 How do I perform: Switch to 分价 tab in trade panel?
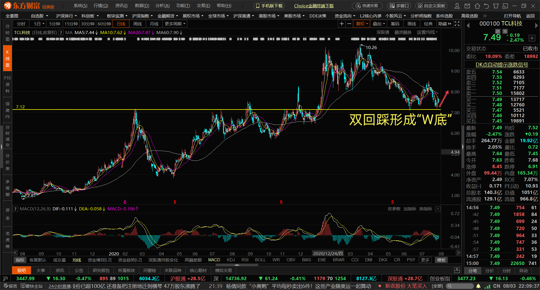coord(489,271)
